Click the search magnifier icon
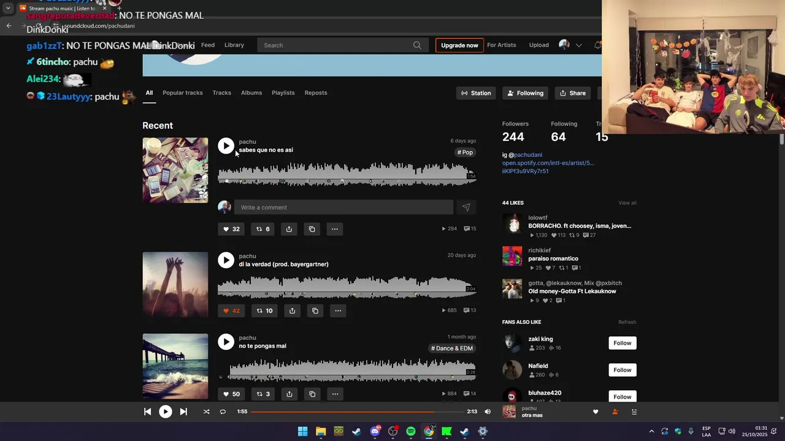Screen dimensions: 785x441 (417, 45)
